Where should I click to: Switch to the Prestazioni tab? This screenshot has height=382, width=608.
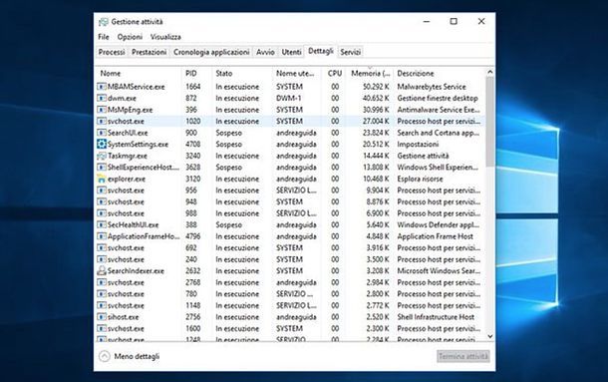pyautogui.click(x=149, y=52)
